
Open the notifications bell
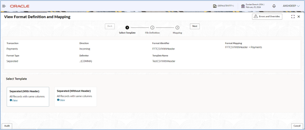(274, 6)
